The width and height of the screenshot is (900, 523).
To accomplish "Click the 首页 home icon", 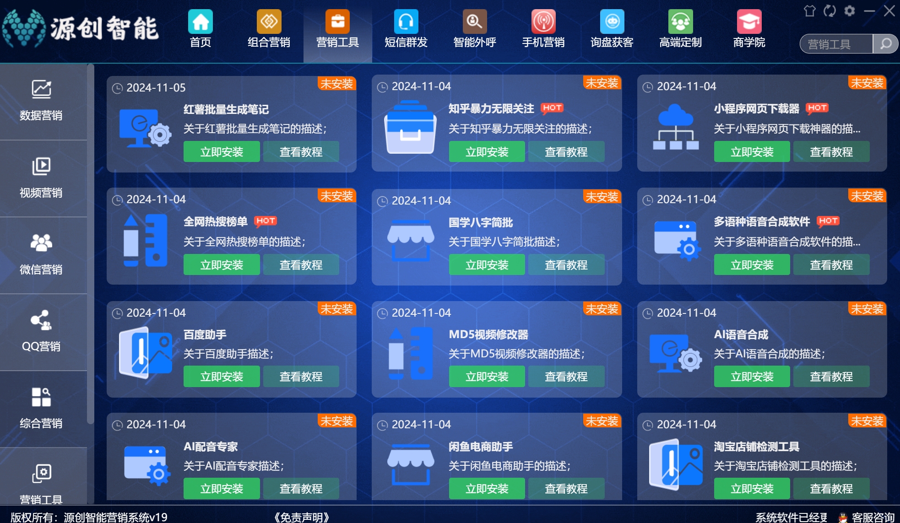I will (x=201, y=22).
